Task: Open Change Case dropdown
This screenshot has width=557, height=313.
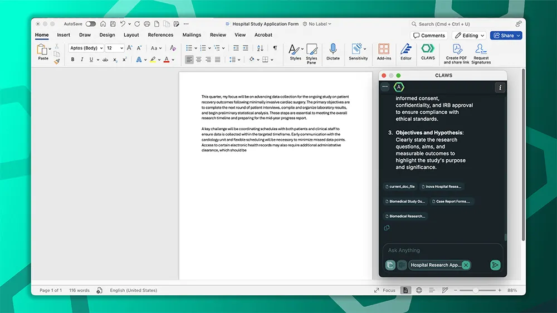Action: point(156,48)
